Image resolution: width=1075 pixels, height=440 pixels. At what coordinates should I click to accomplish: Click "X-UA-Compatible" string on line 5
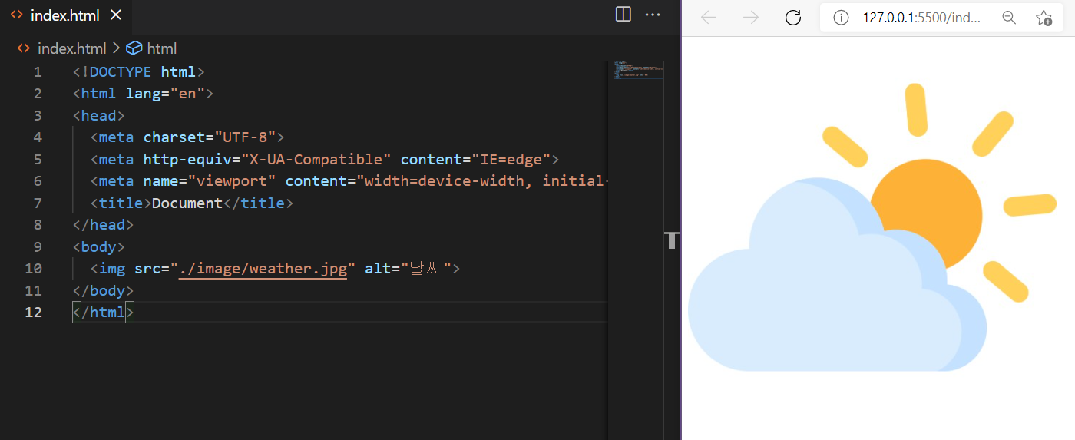(x=316, y=160)
